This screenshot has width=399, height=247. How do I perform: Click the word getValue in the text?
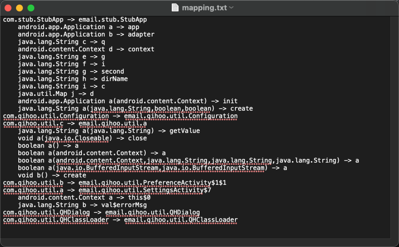coord(184,131)
